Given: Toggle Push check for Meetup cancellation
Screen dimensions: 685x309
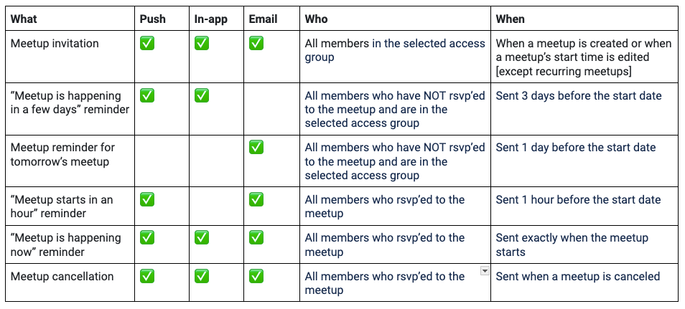Looking at the screenshot, I should click(x=147, y=276).
